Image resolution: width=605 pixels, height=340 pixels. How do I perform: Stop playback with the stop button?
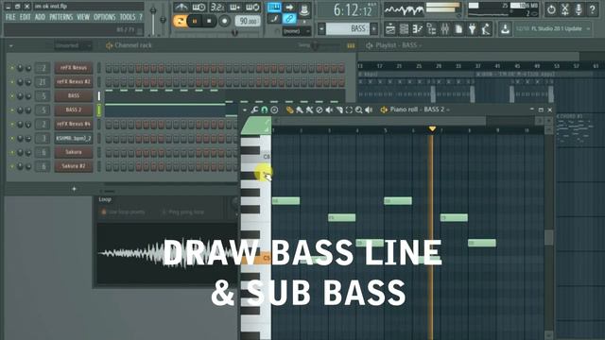pyautogui.click(x=209, y=21)
